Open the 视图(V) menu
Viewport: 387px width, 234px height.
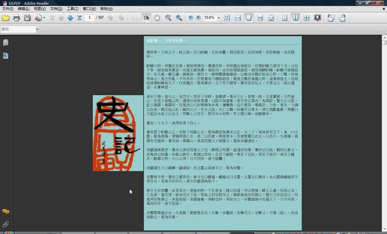tap(40, 8)
